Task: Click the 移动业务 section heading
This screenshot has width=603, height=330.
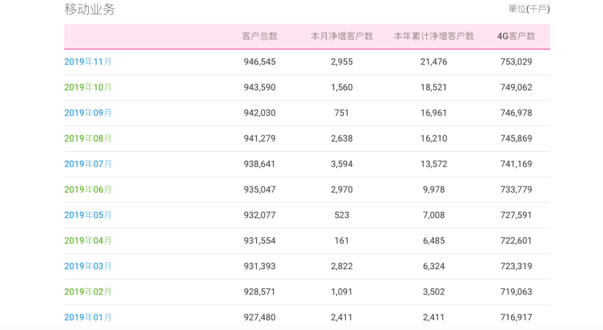Action: click(x=89, y=9)
